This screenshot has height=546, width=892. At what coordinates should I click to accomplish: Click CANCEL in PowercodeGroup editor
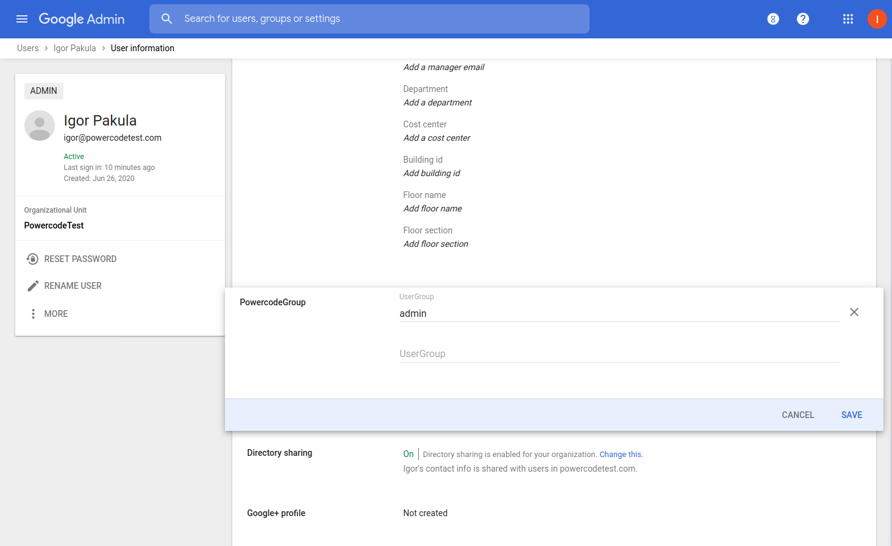(798, 415)
